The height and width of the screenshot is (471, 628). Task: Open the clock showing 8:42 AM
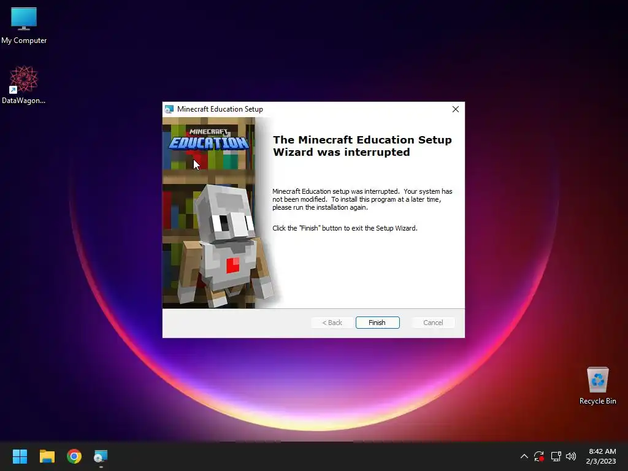(x=601, y=456)
